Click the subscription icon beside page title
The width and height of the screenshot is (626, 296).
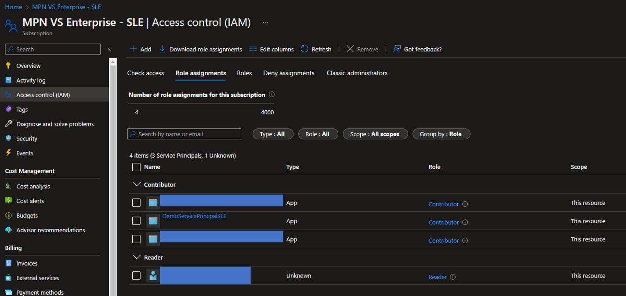pos(11,25)
